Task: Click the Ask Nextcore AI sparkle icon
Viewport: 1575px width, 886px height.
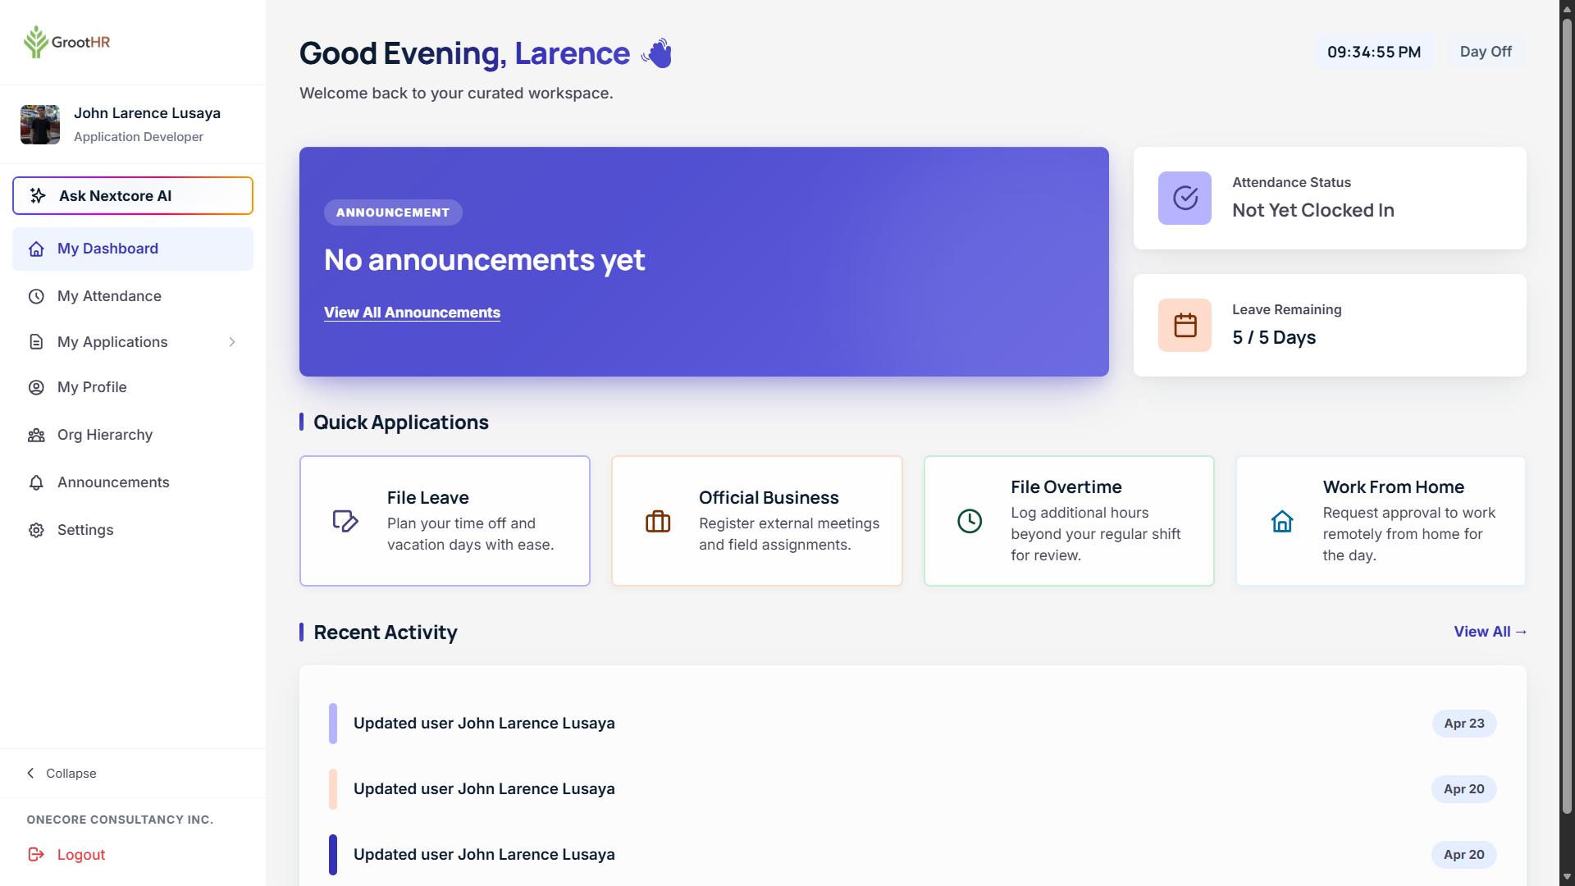Action: coord(38,195)
